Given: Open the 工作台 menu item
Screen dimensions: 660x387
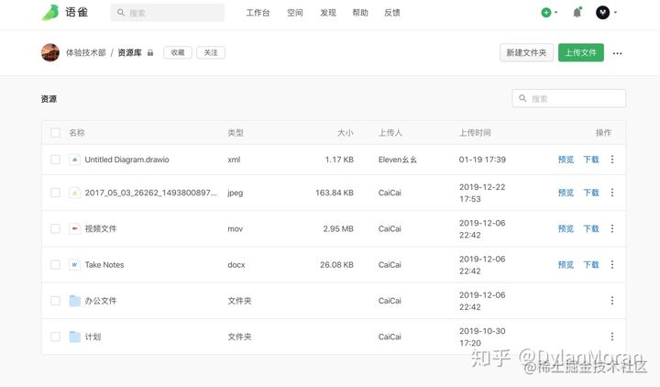Looking at the screenshot, I should pos(258,13).
